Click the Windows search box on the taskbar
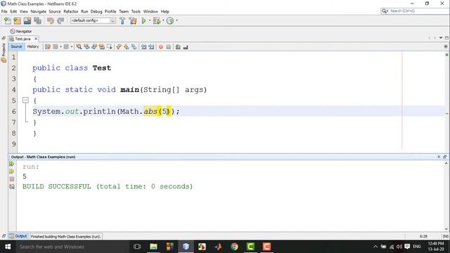Viewport: 450px width, 253px height. click(72, 247)
